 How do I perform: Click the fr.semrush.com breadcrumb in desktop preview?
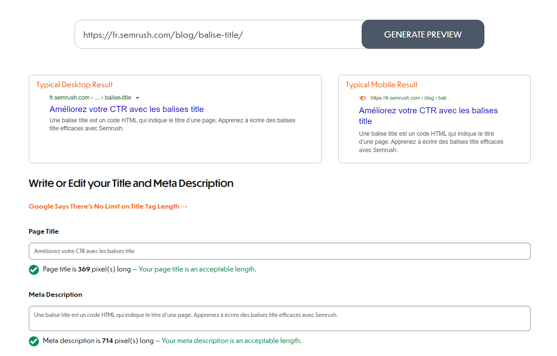pyautogui.click(x=69, y=98)
